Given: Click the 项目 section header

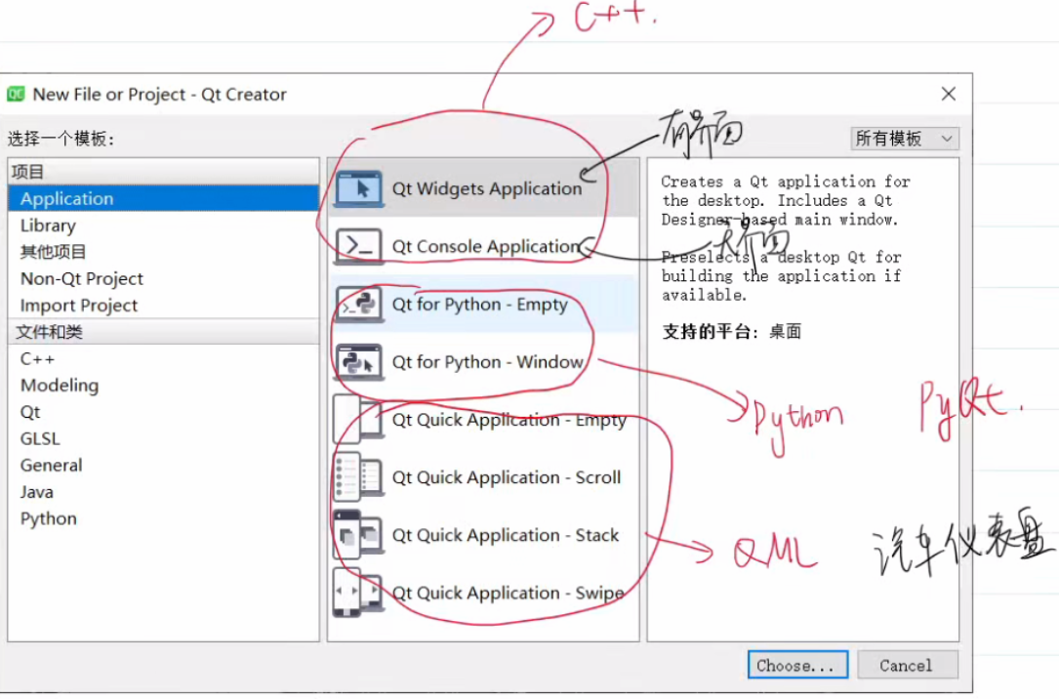Looking at the screenshot, I should (x=163, y=172).
